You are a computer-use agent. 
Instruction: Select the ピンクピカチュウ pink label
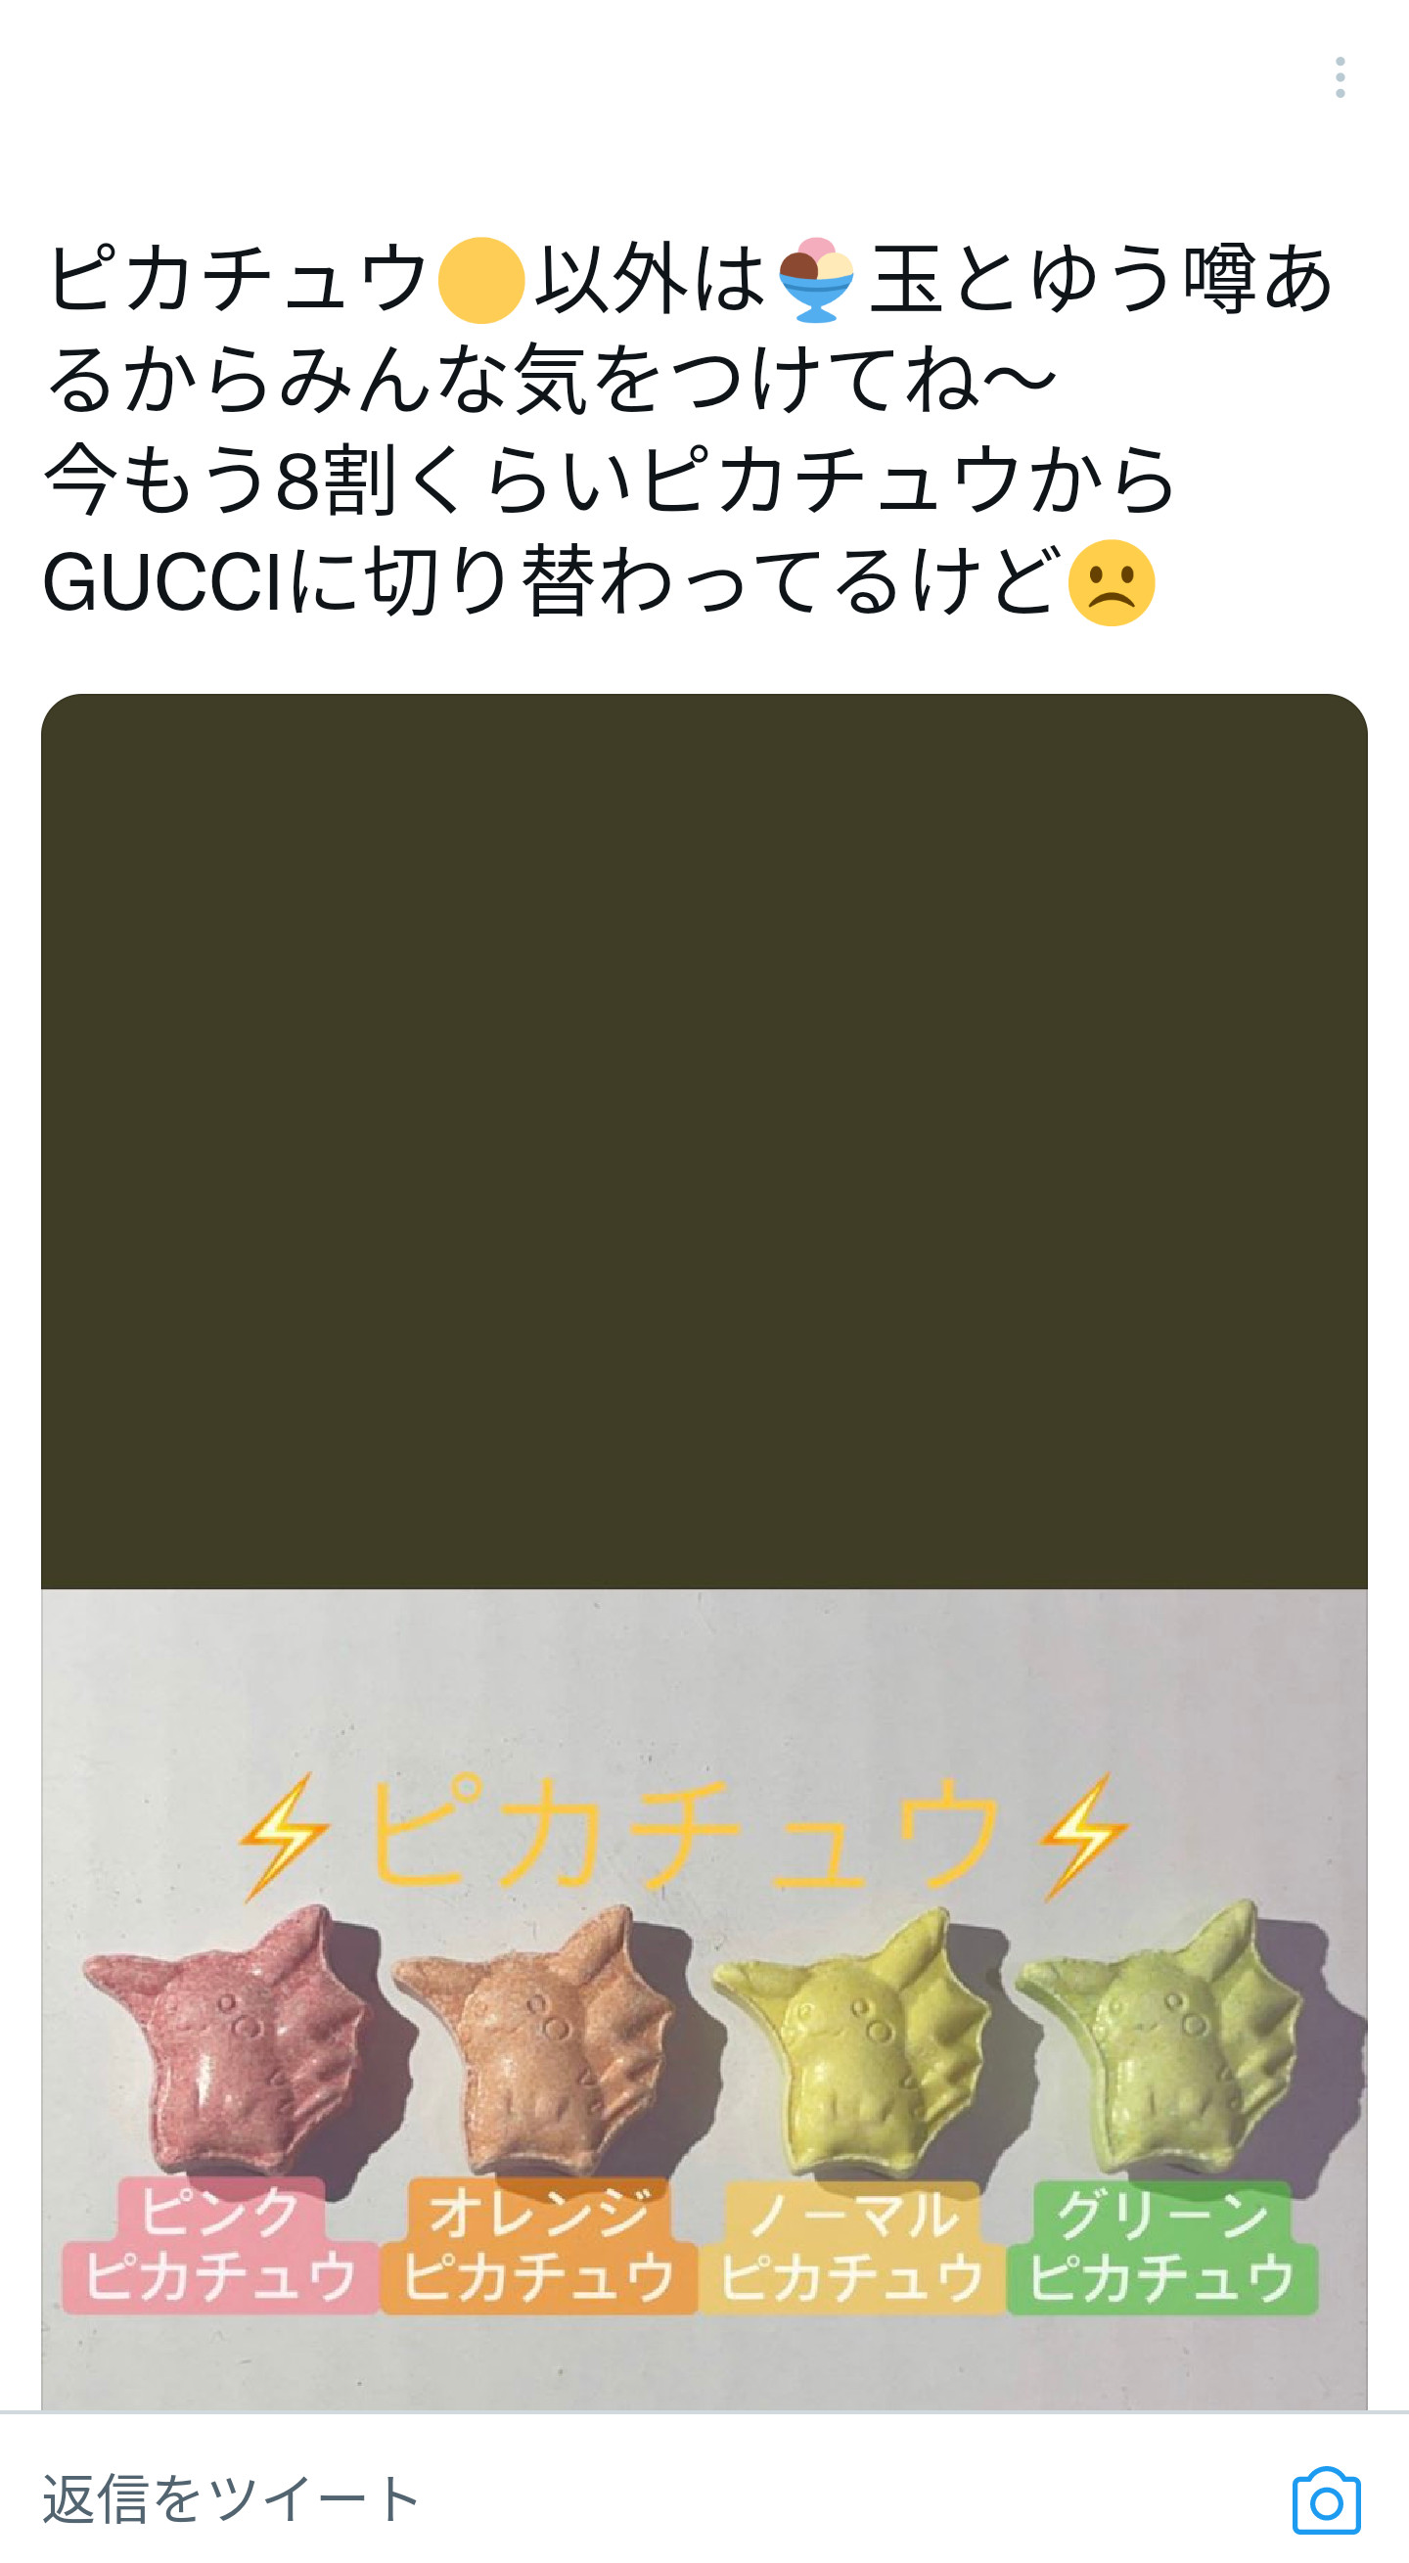point(221,2245)
